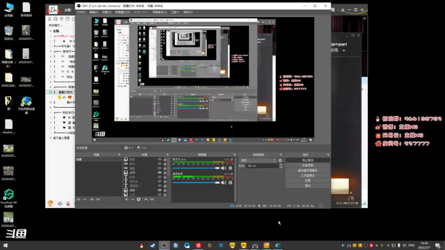This screenshot has height=250, width=445.
Task: Move the scene up in the Scenes panel
Action: tap(92, 199)
